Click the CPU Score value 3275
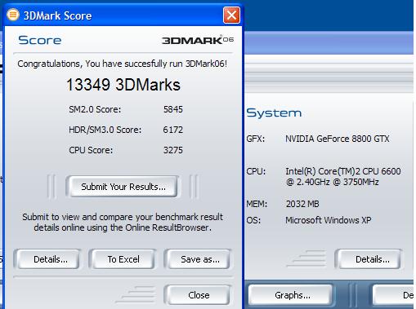The height and width of the screenshot is (309, 416). pos(173,150)
